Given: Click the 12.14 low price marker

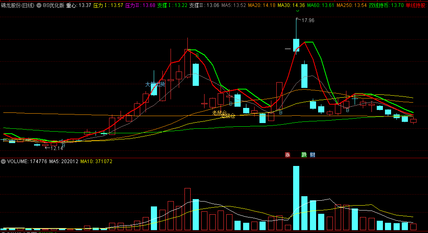Looking at the screenshot, I should 57,148.
